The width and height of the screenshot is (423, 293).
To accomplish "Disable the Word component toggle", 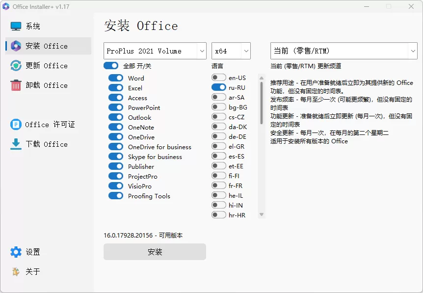I will 115,78.
